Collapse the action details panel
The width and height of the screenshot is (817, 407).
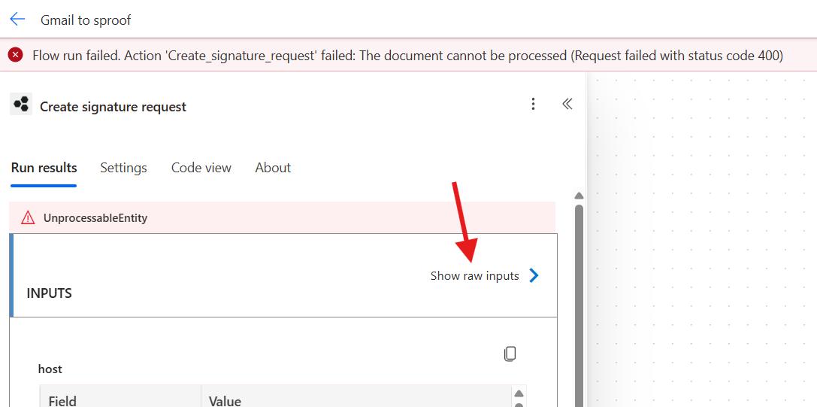[567, 104]
